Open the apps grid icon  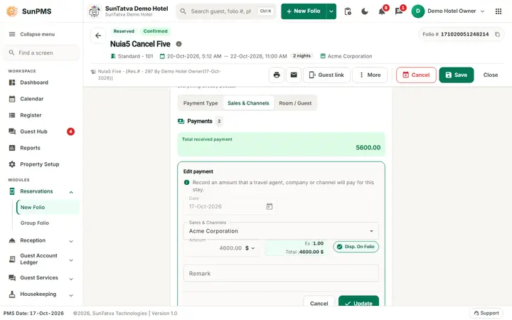[x=498, y=11]
